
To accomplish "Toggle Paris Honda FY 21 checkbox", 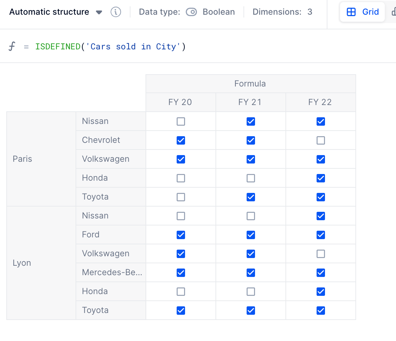I will [251, 178].
